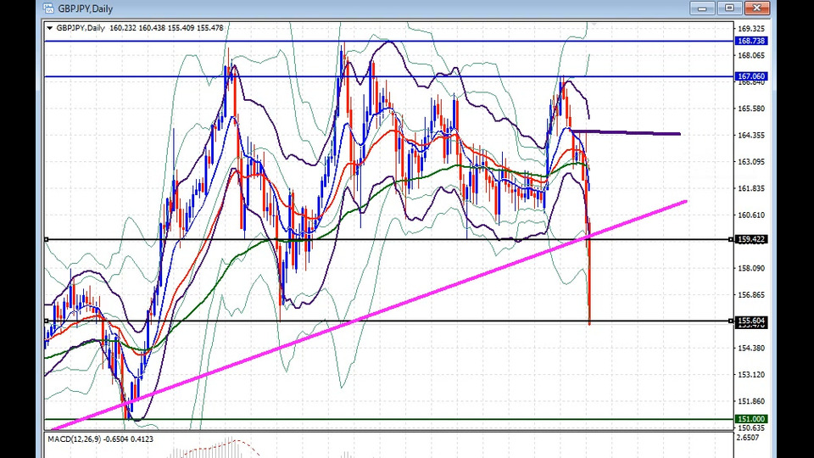The image size is (814, 458).
Task: Click the 154.380 price axis value
Action: tap(751, 348)
